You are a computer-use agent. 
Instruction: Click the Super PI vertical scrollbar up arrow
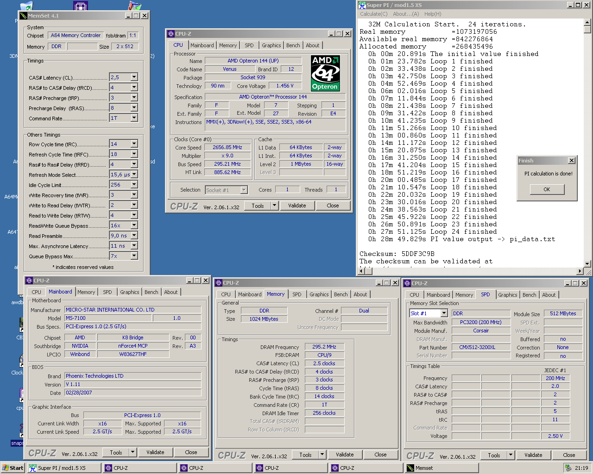587,22
